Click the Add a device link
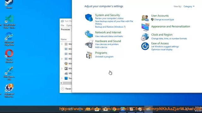Screen dimensions: 202x113 101,47
